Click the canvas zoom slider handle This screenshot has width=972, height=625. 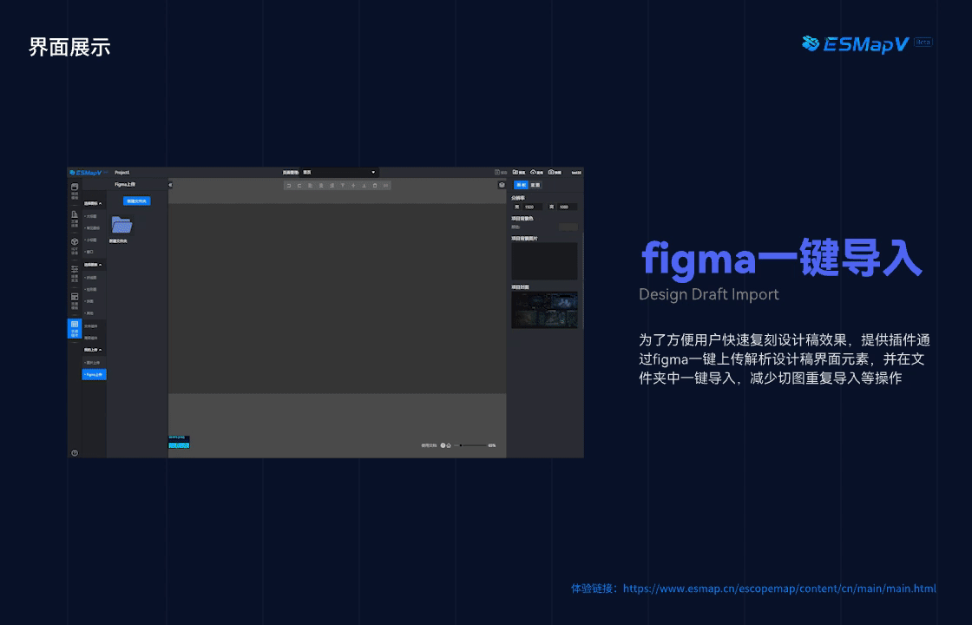[461, 445]
